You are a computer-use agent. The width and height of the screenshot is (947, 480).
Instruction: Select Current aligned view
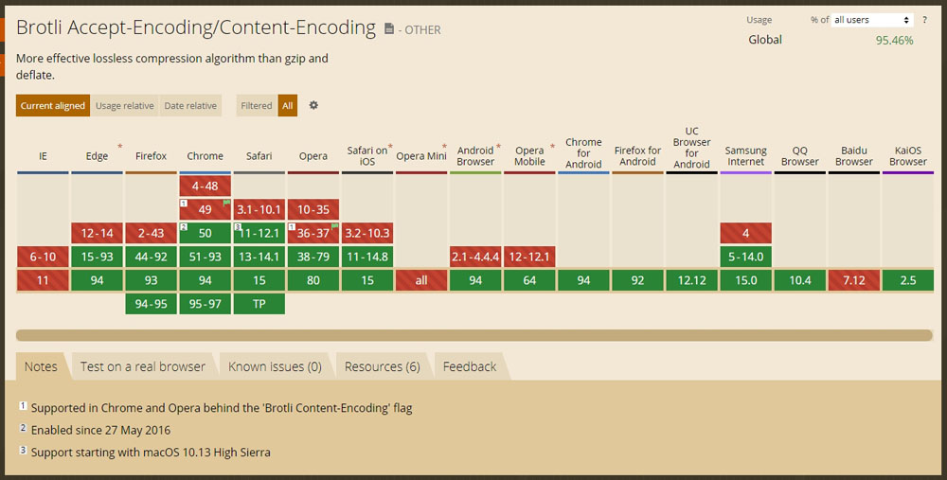coord(53,106)
